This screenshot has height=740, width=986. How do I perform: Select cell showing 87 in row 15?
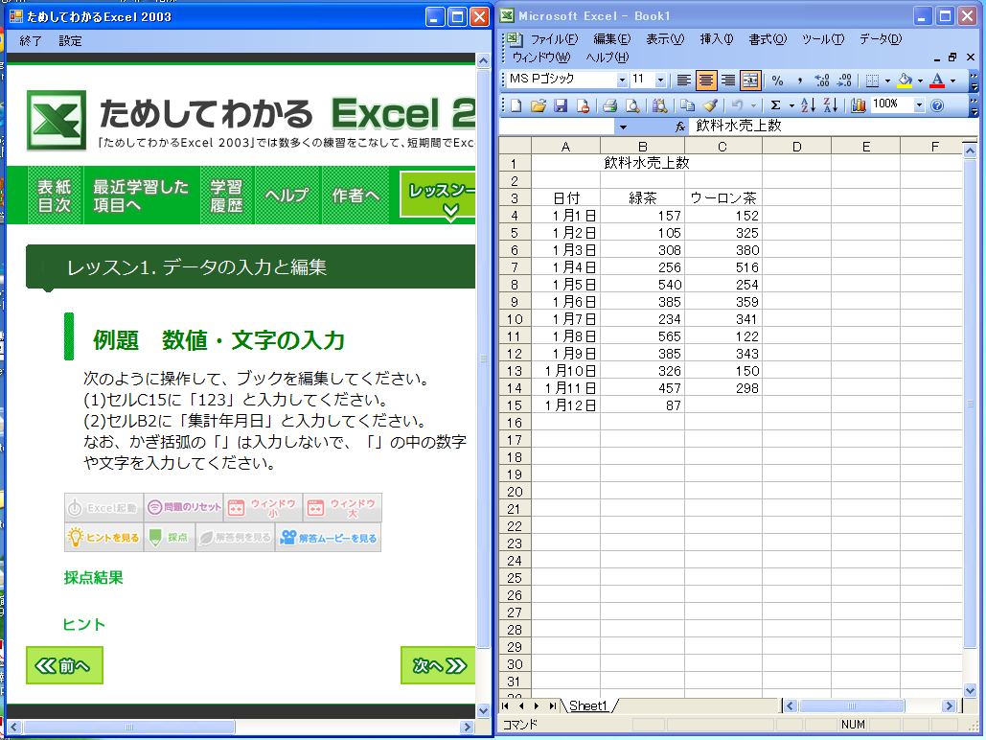tap(643, 405)
